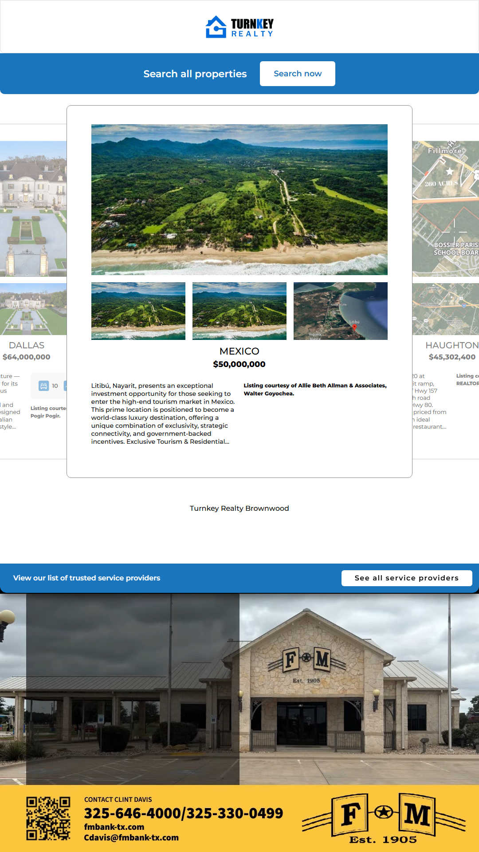The width and height of the screenshot is (479, 852).
Task: Click the QR code in F&M banner
Action: click(x=48, y=818)
